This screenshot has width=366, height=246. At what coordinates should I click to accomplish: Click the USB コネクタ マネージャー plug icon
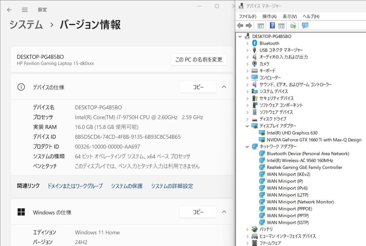tap(255, 50)
